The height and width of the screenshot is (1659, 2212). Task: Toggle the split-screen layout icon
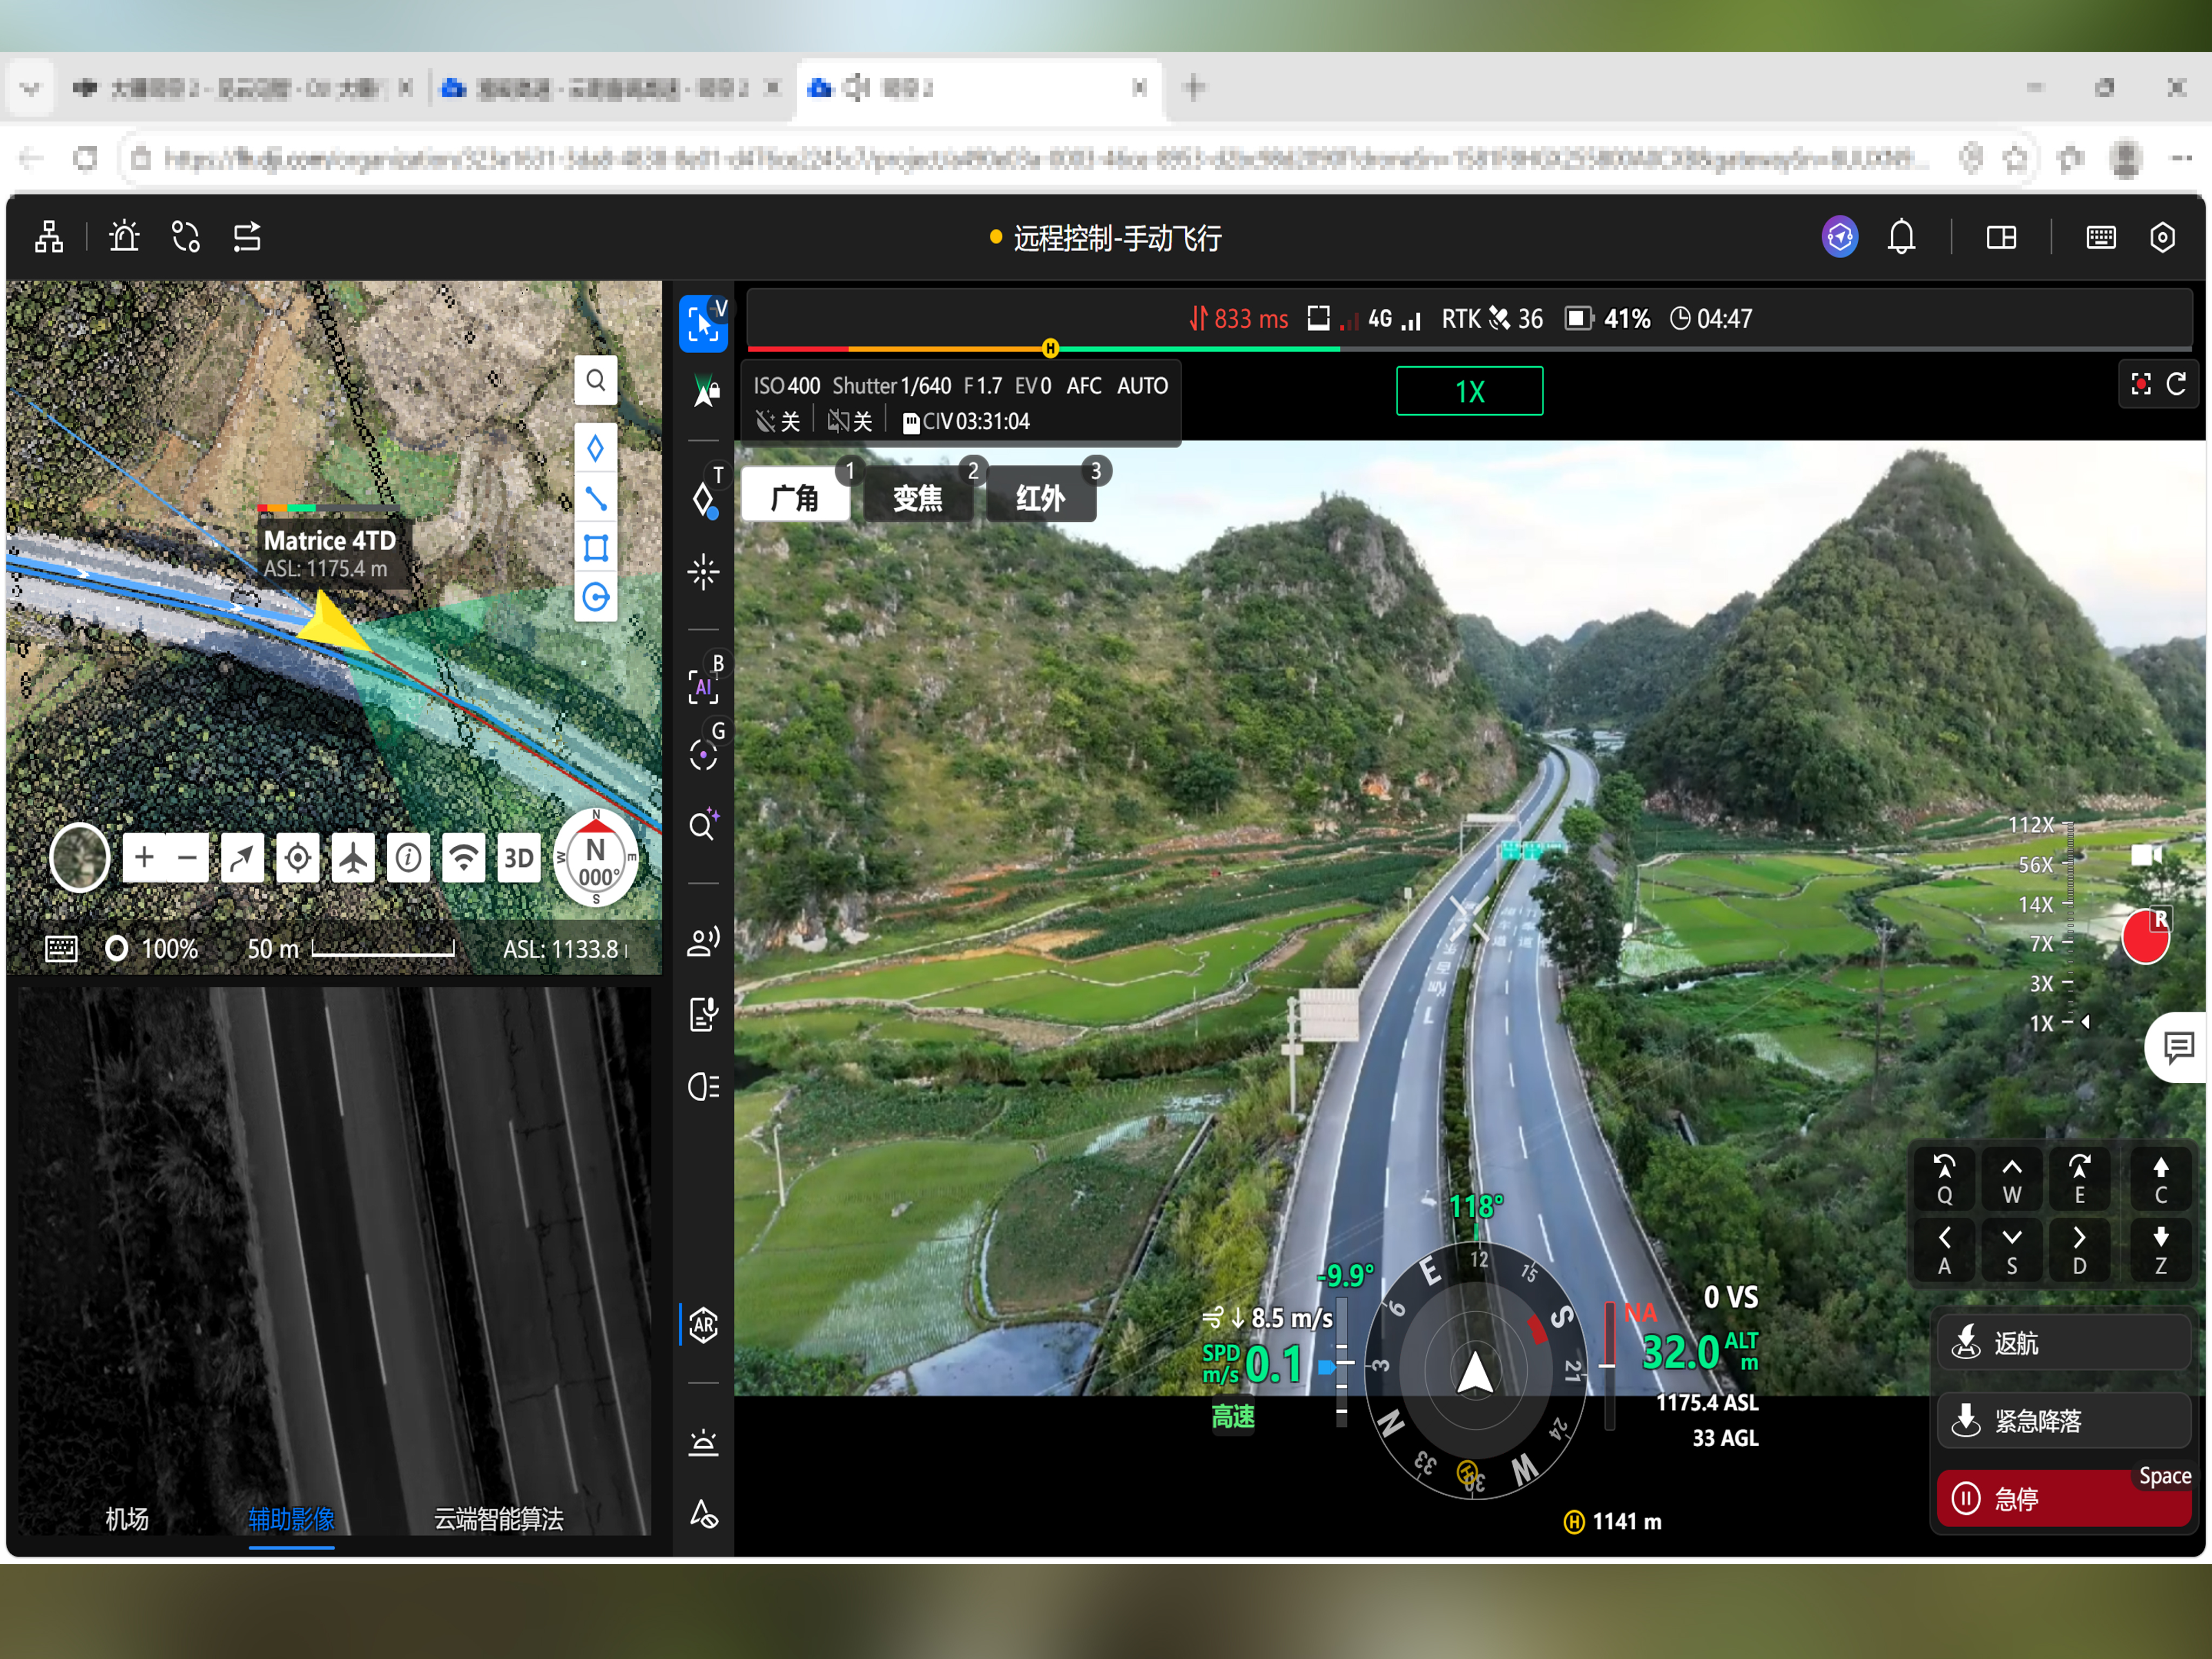coord(2001,237)
